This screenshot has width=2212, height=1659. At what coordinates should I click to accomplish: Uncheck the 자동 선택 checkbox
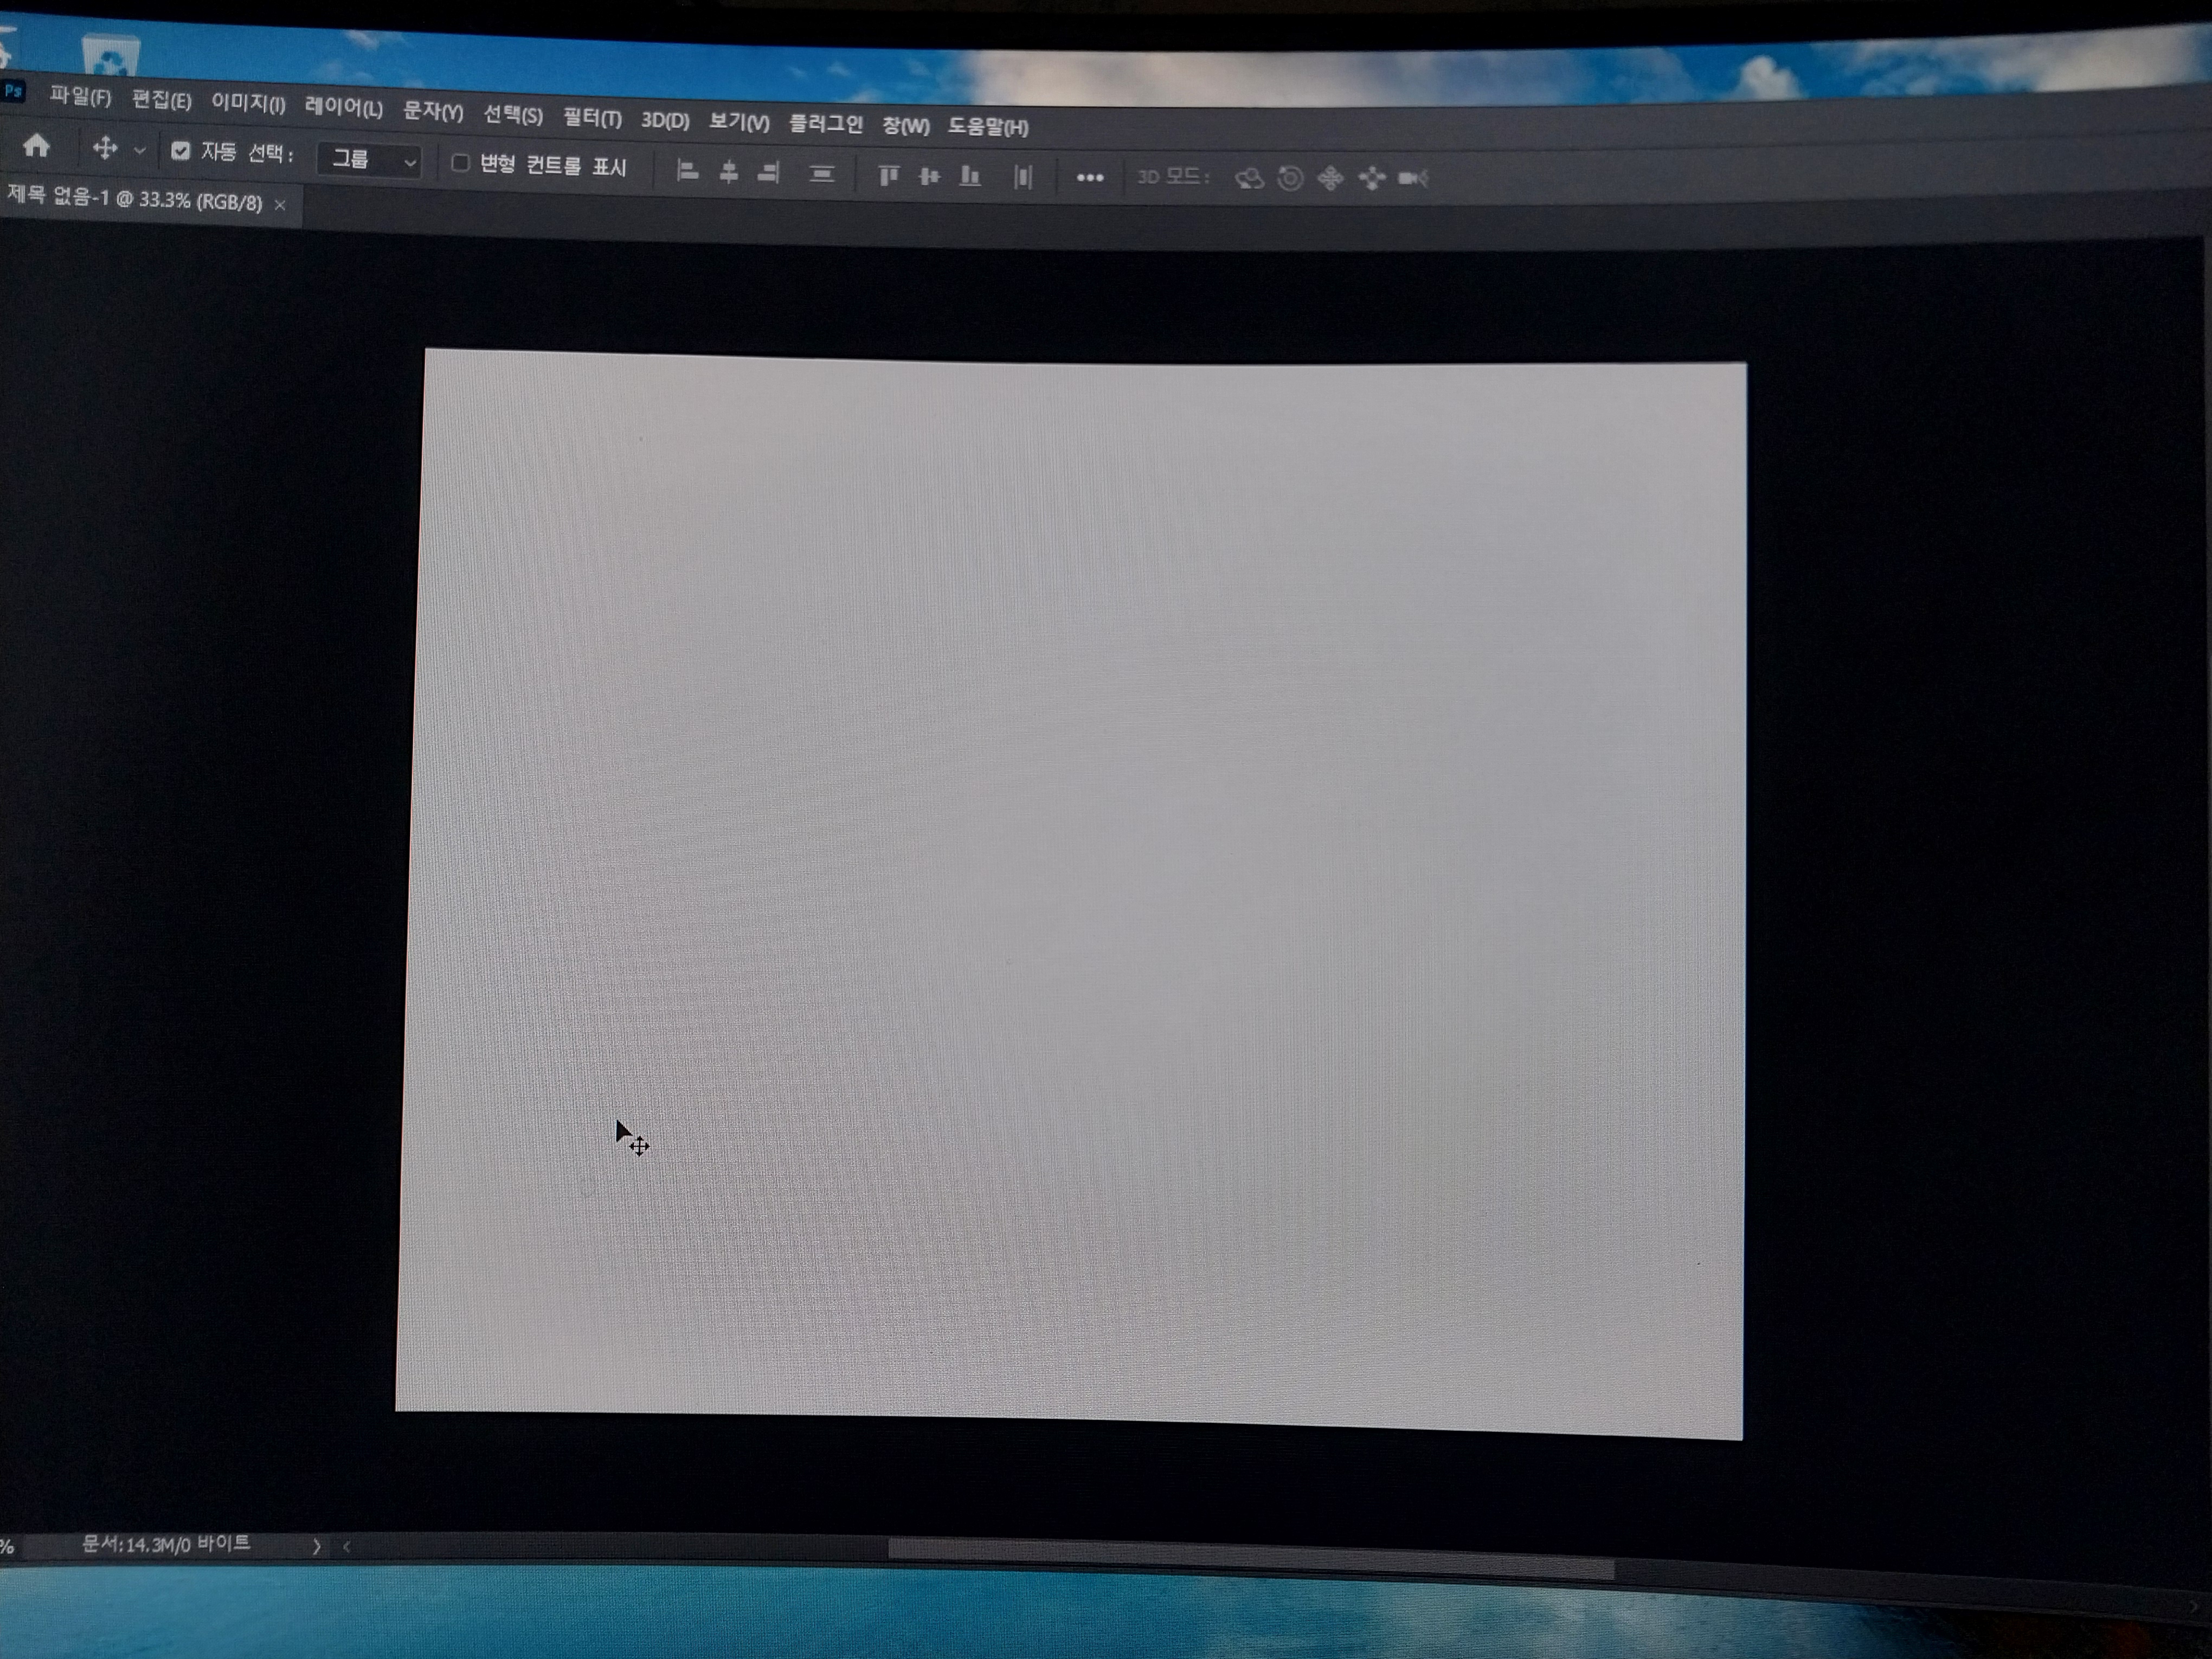pyautogui.click(x=180, y=151)
